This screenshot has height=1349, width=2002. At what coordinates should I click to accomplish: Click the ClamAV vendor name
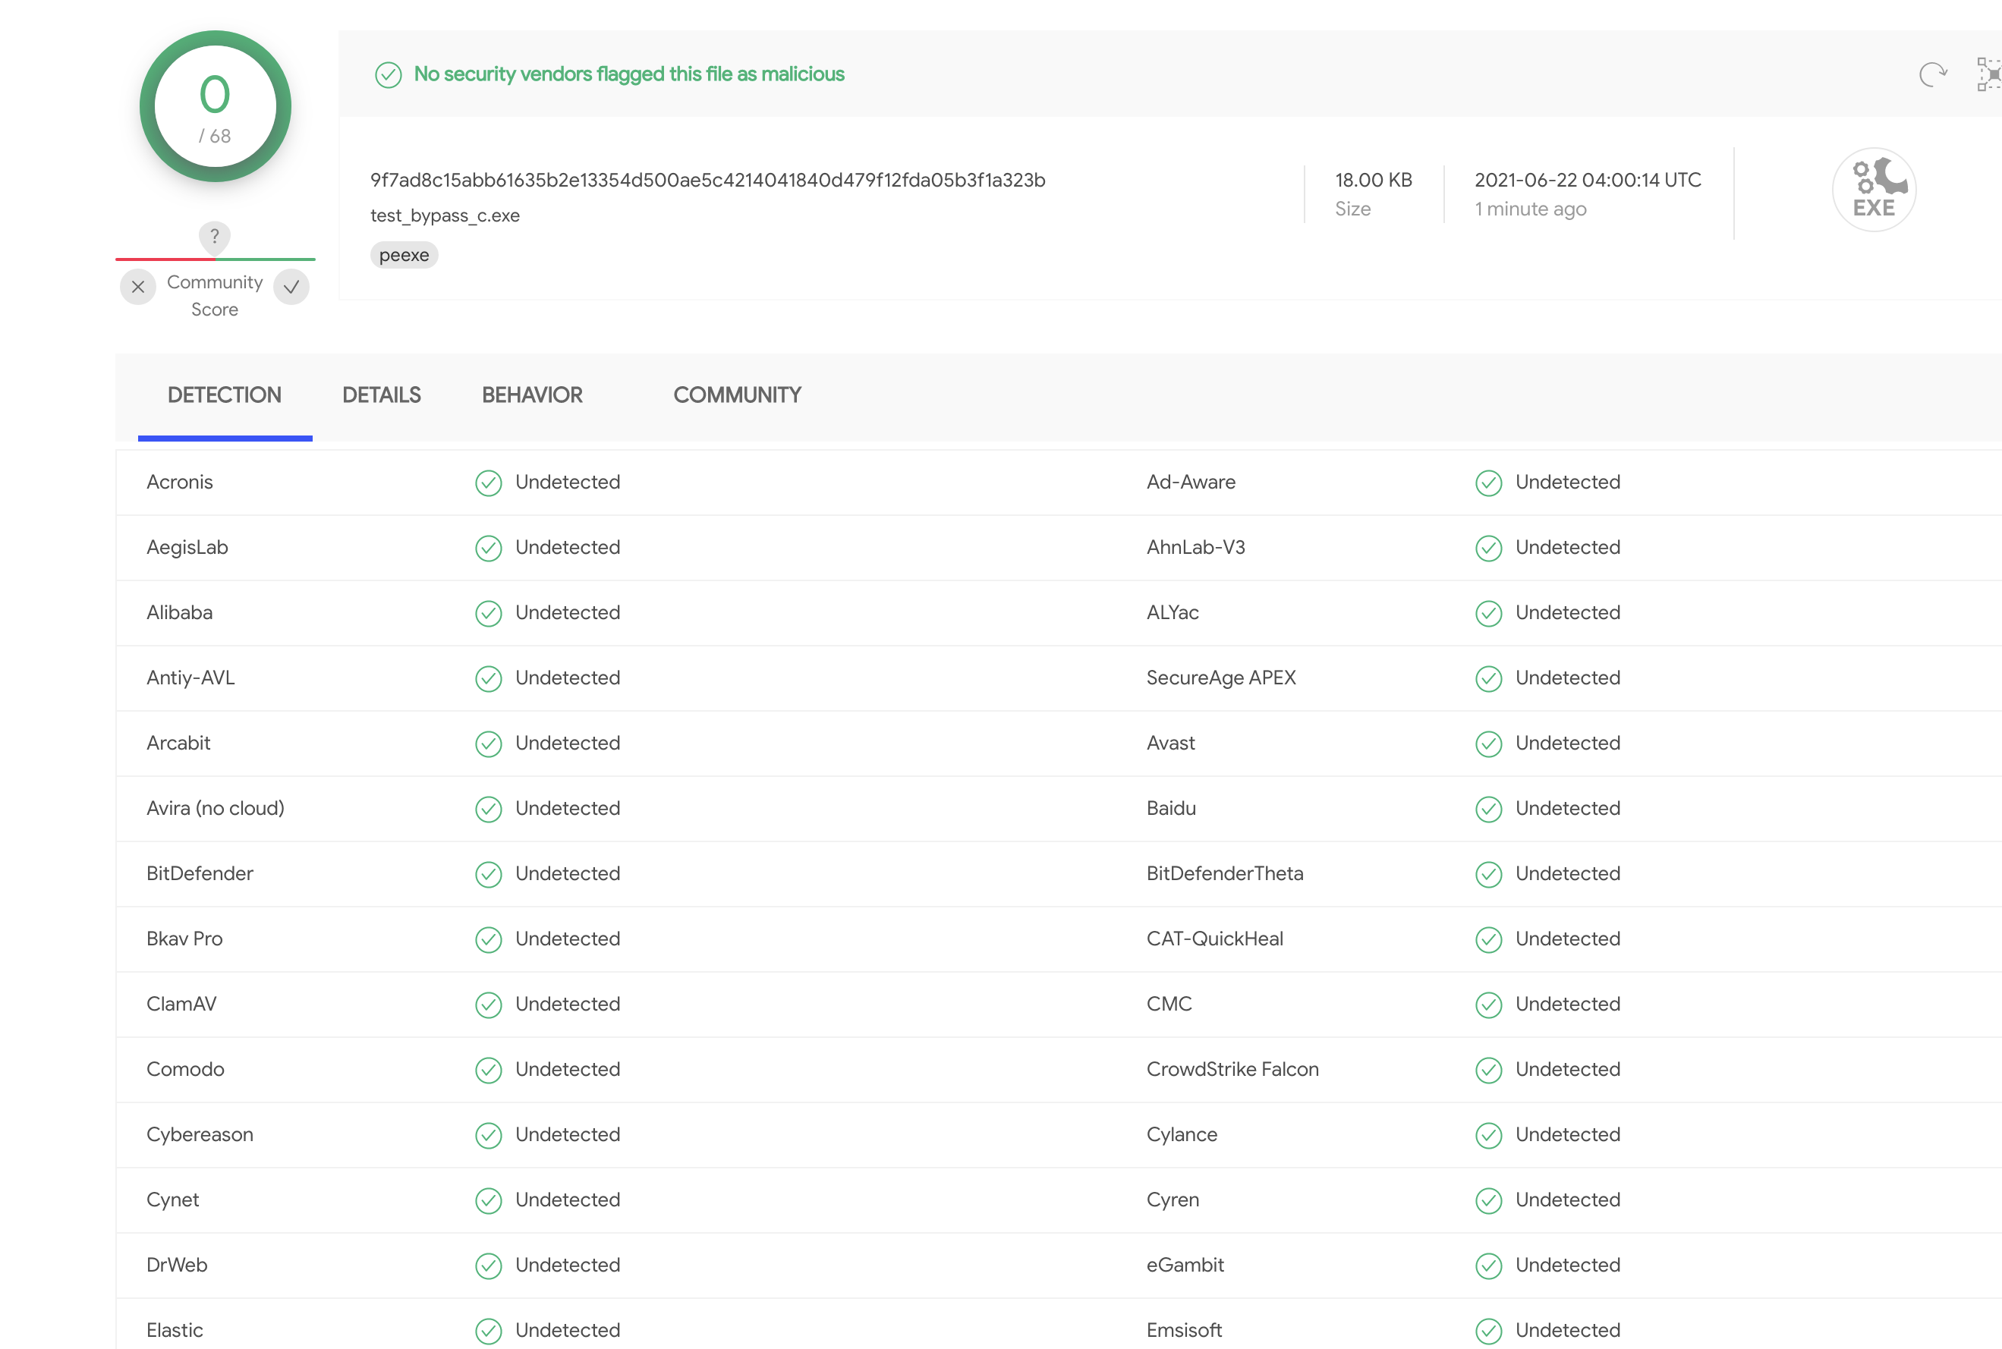(x=181, y=1004)
